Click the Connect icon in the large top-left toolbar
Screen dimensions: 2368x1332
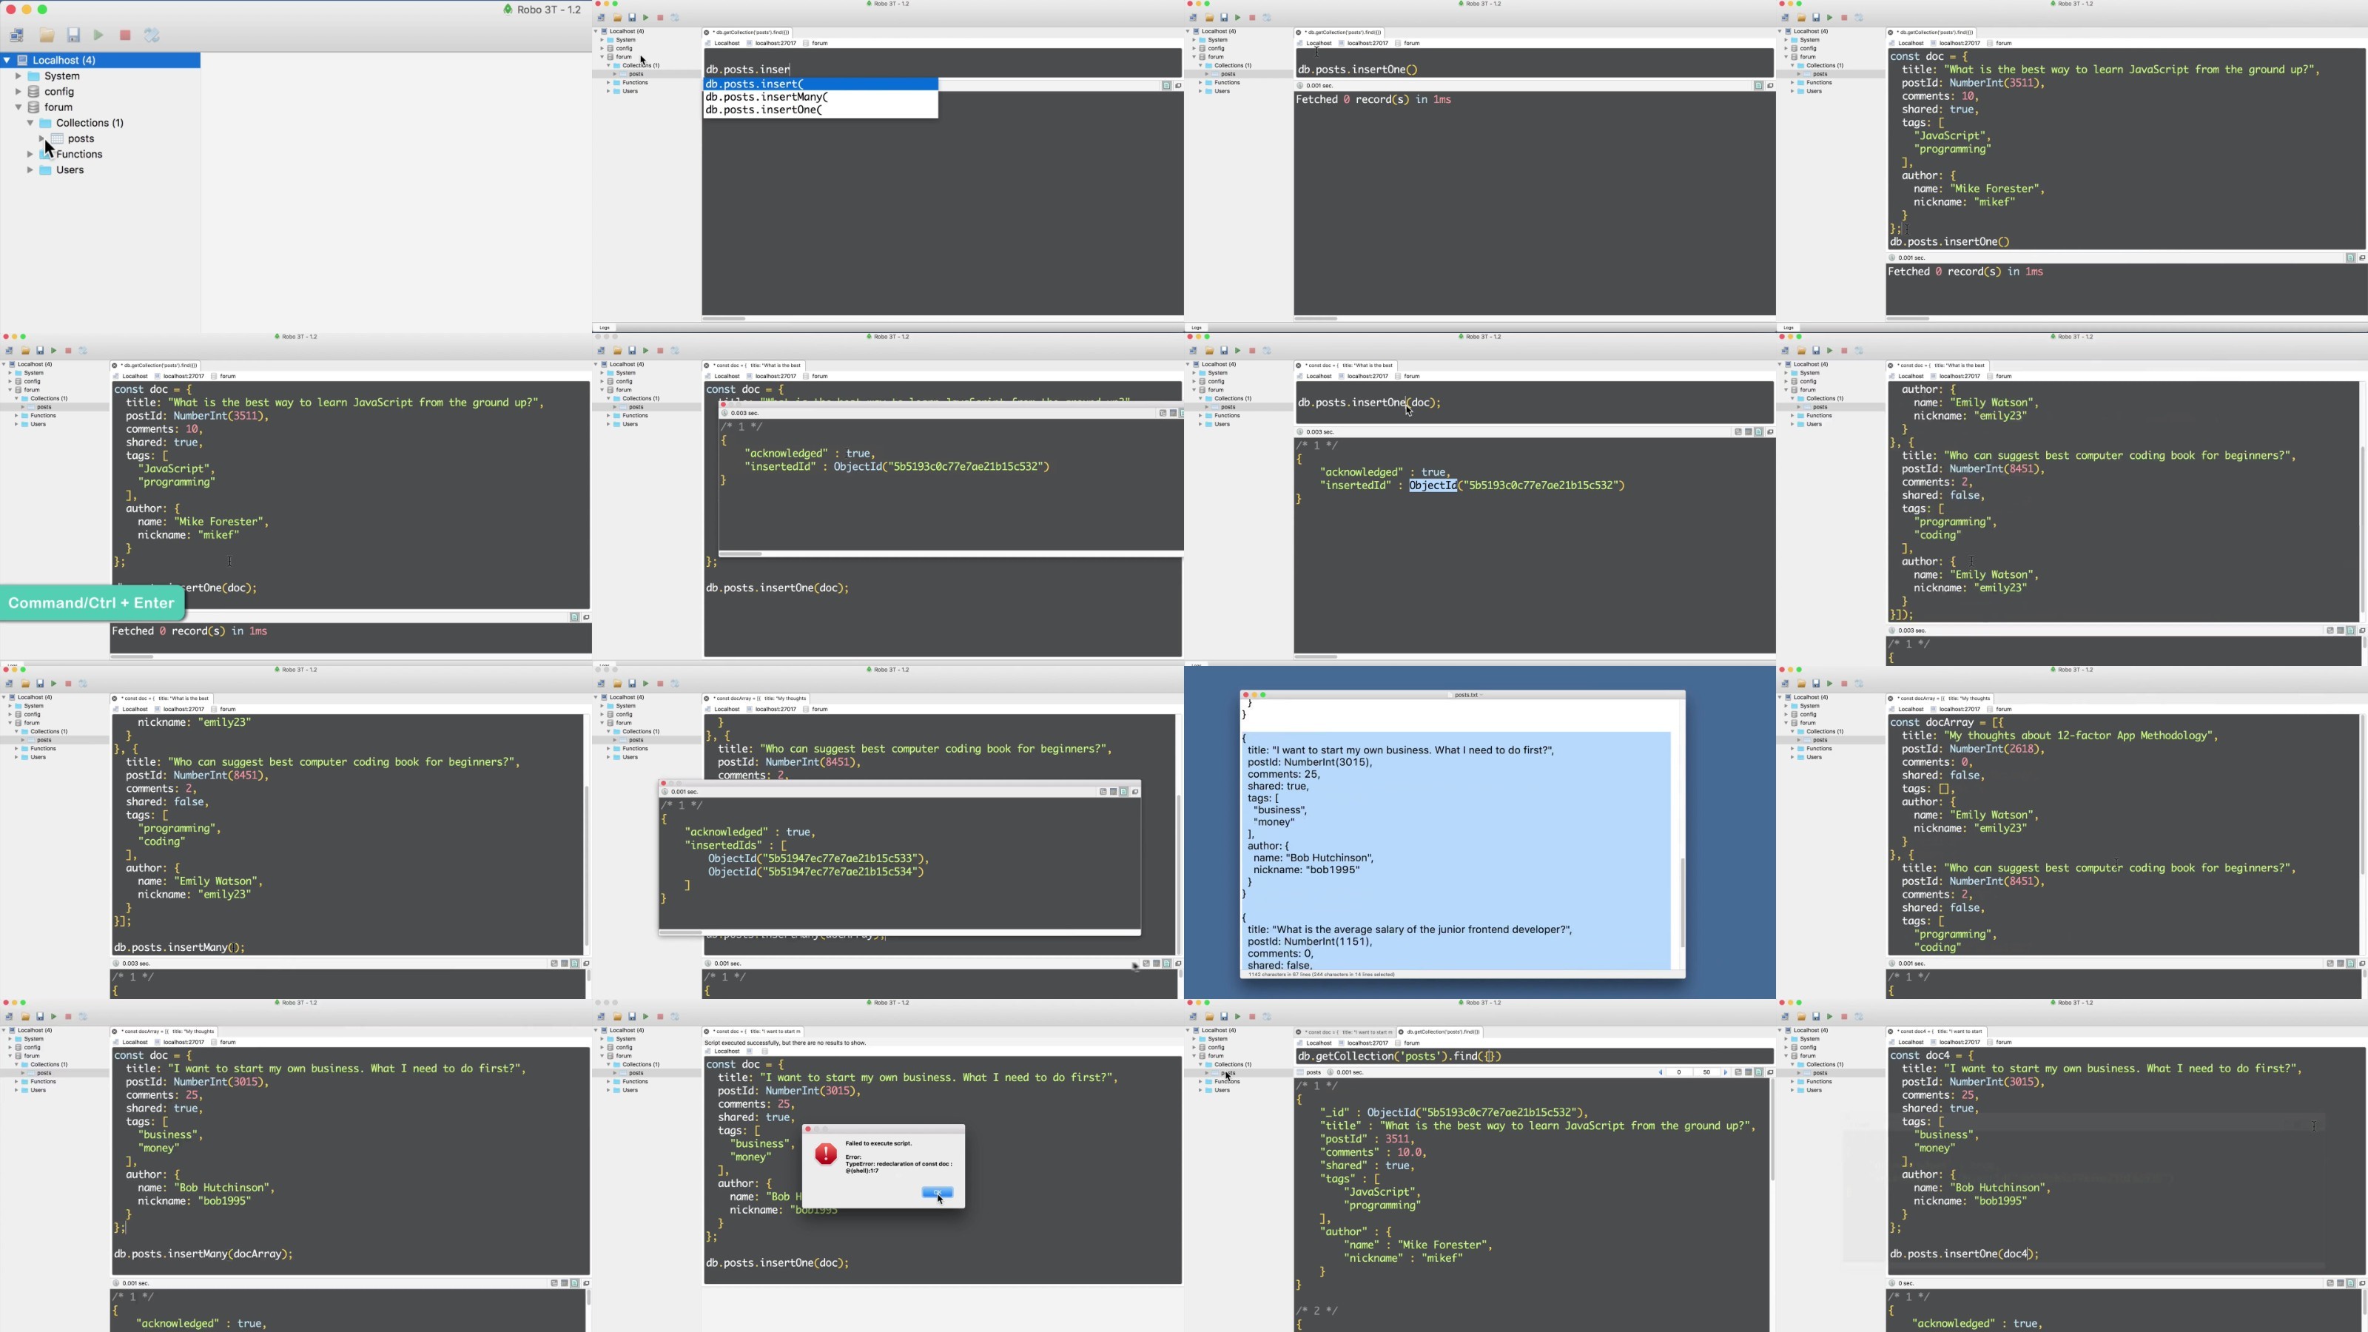point(16,36)
